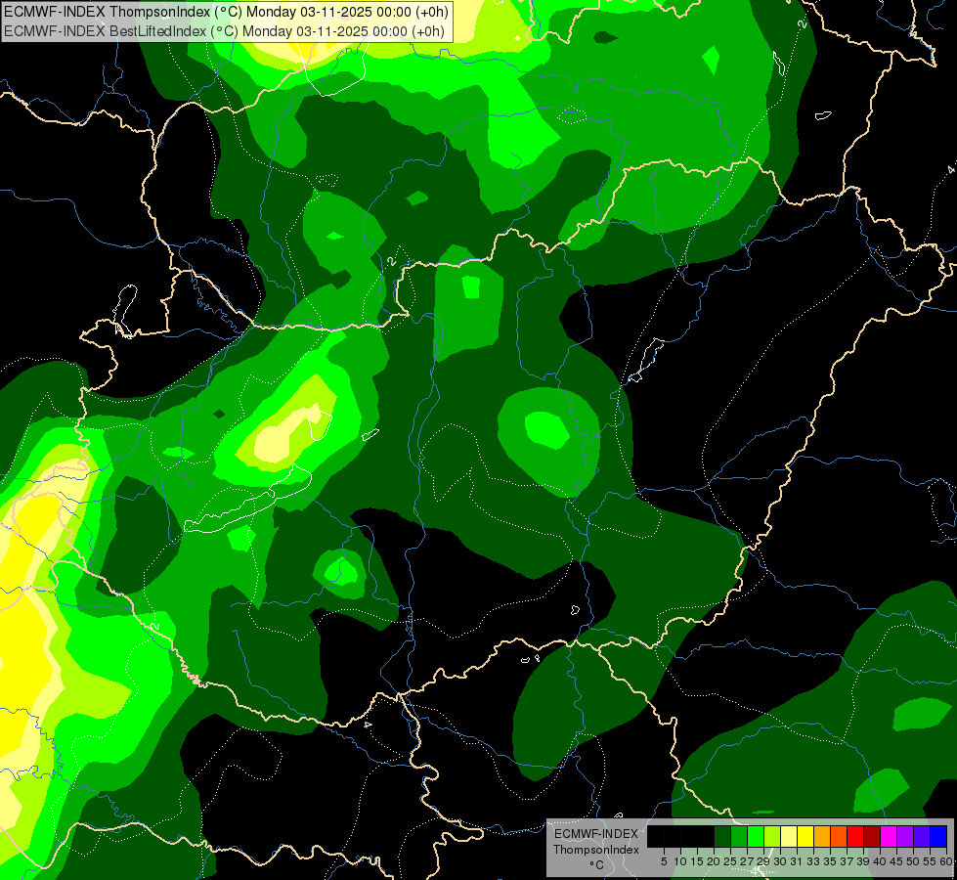The height and width of the screenshot is (880, 957).
Task: Click legend tick label 37
Action: coord(847,861)
